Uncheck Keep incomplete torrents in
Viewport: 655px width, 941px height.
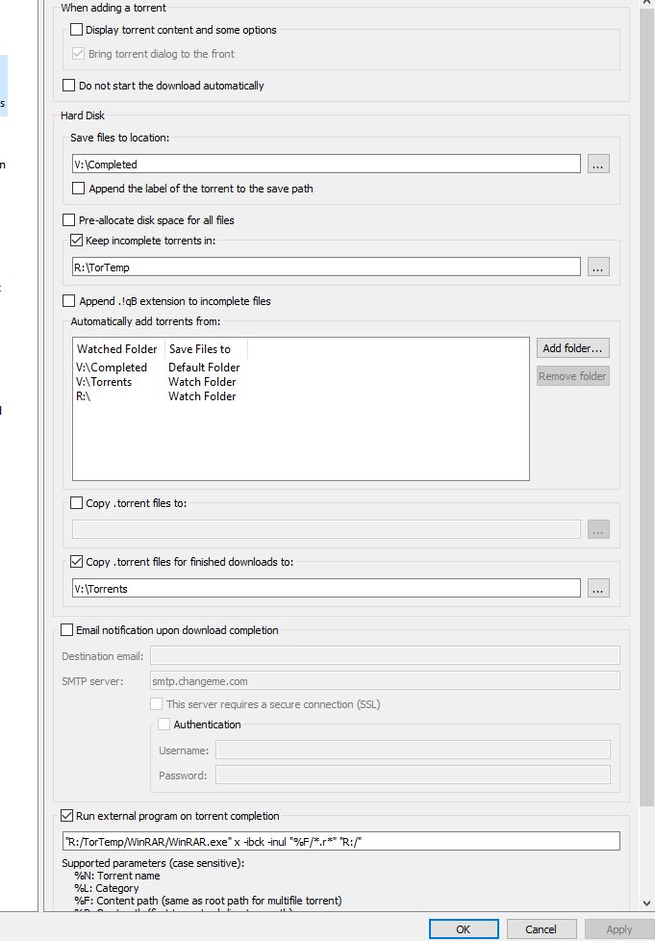pyautogui.click(x=76, y=240)
